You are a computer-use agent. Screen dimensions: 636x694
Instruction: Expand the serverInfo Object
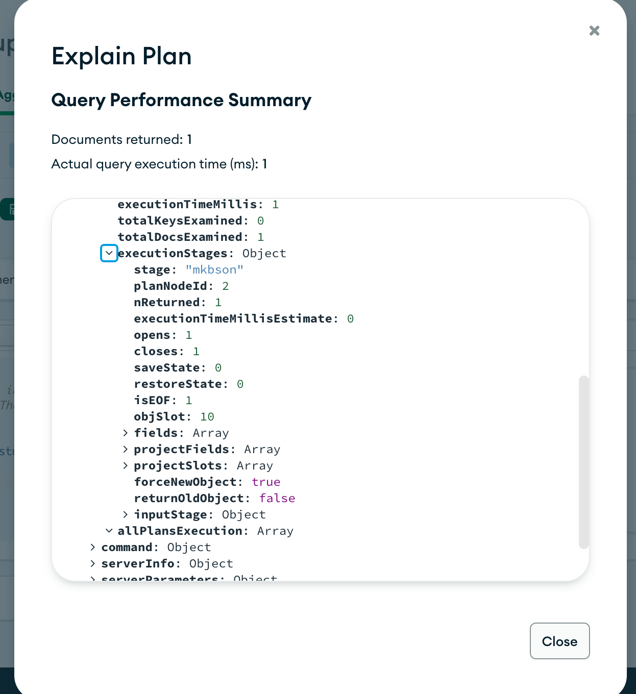coord(93,563)
